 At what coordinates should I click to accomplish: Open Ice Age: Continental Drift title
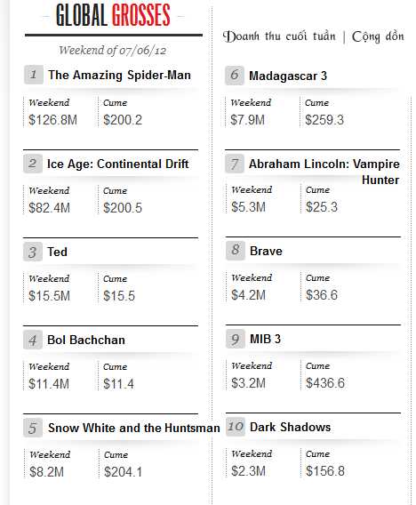click(x=118, y=164)
